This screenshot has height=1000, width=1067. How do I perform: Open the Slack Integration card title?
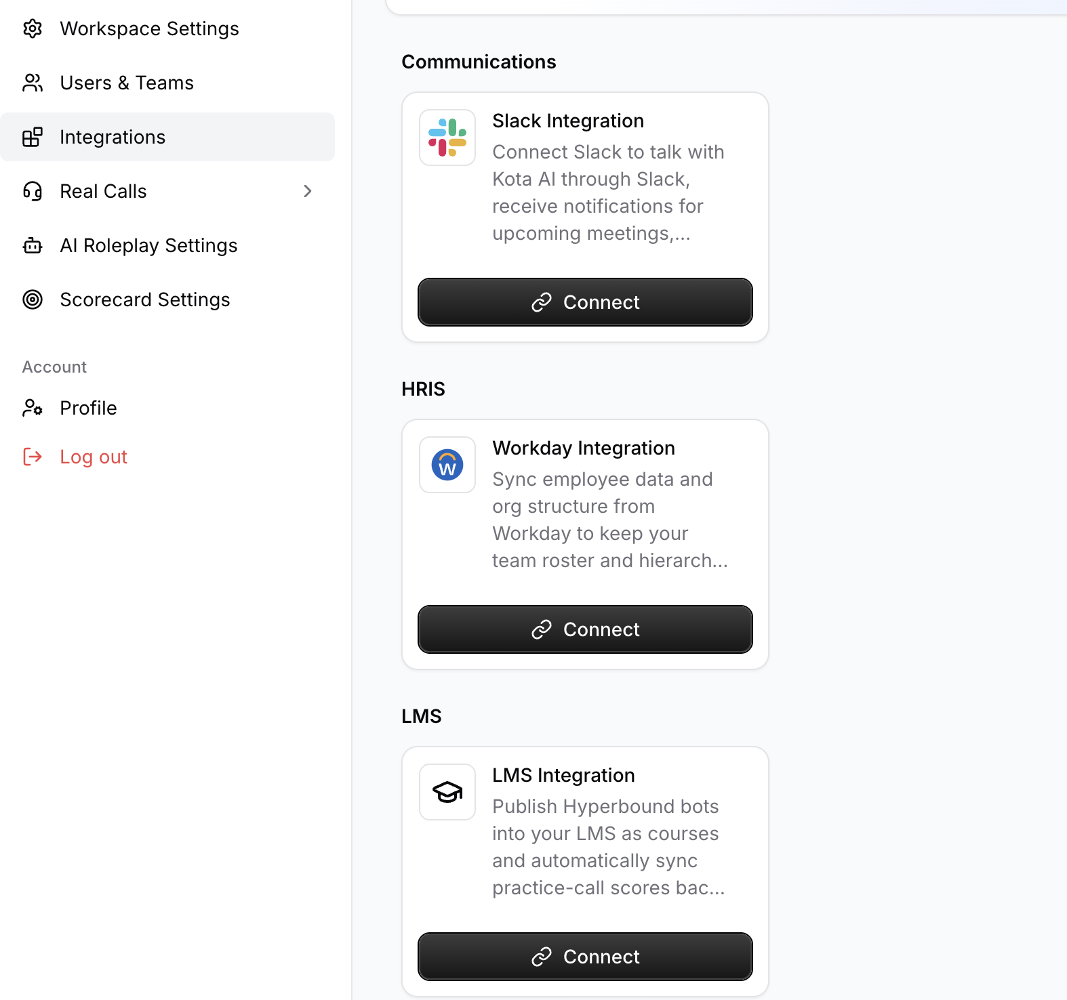point(568,121)
